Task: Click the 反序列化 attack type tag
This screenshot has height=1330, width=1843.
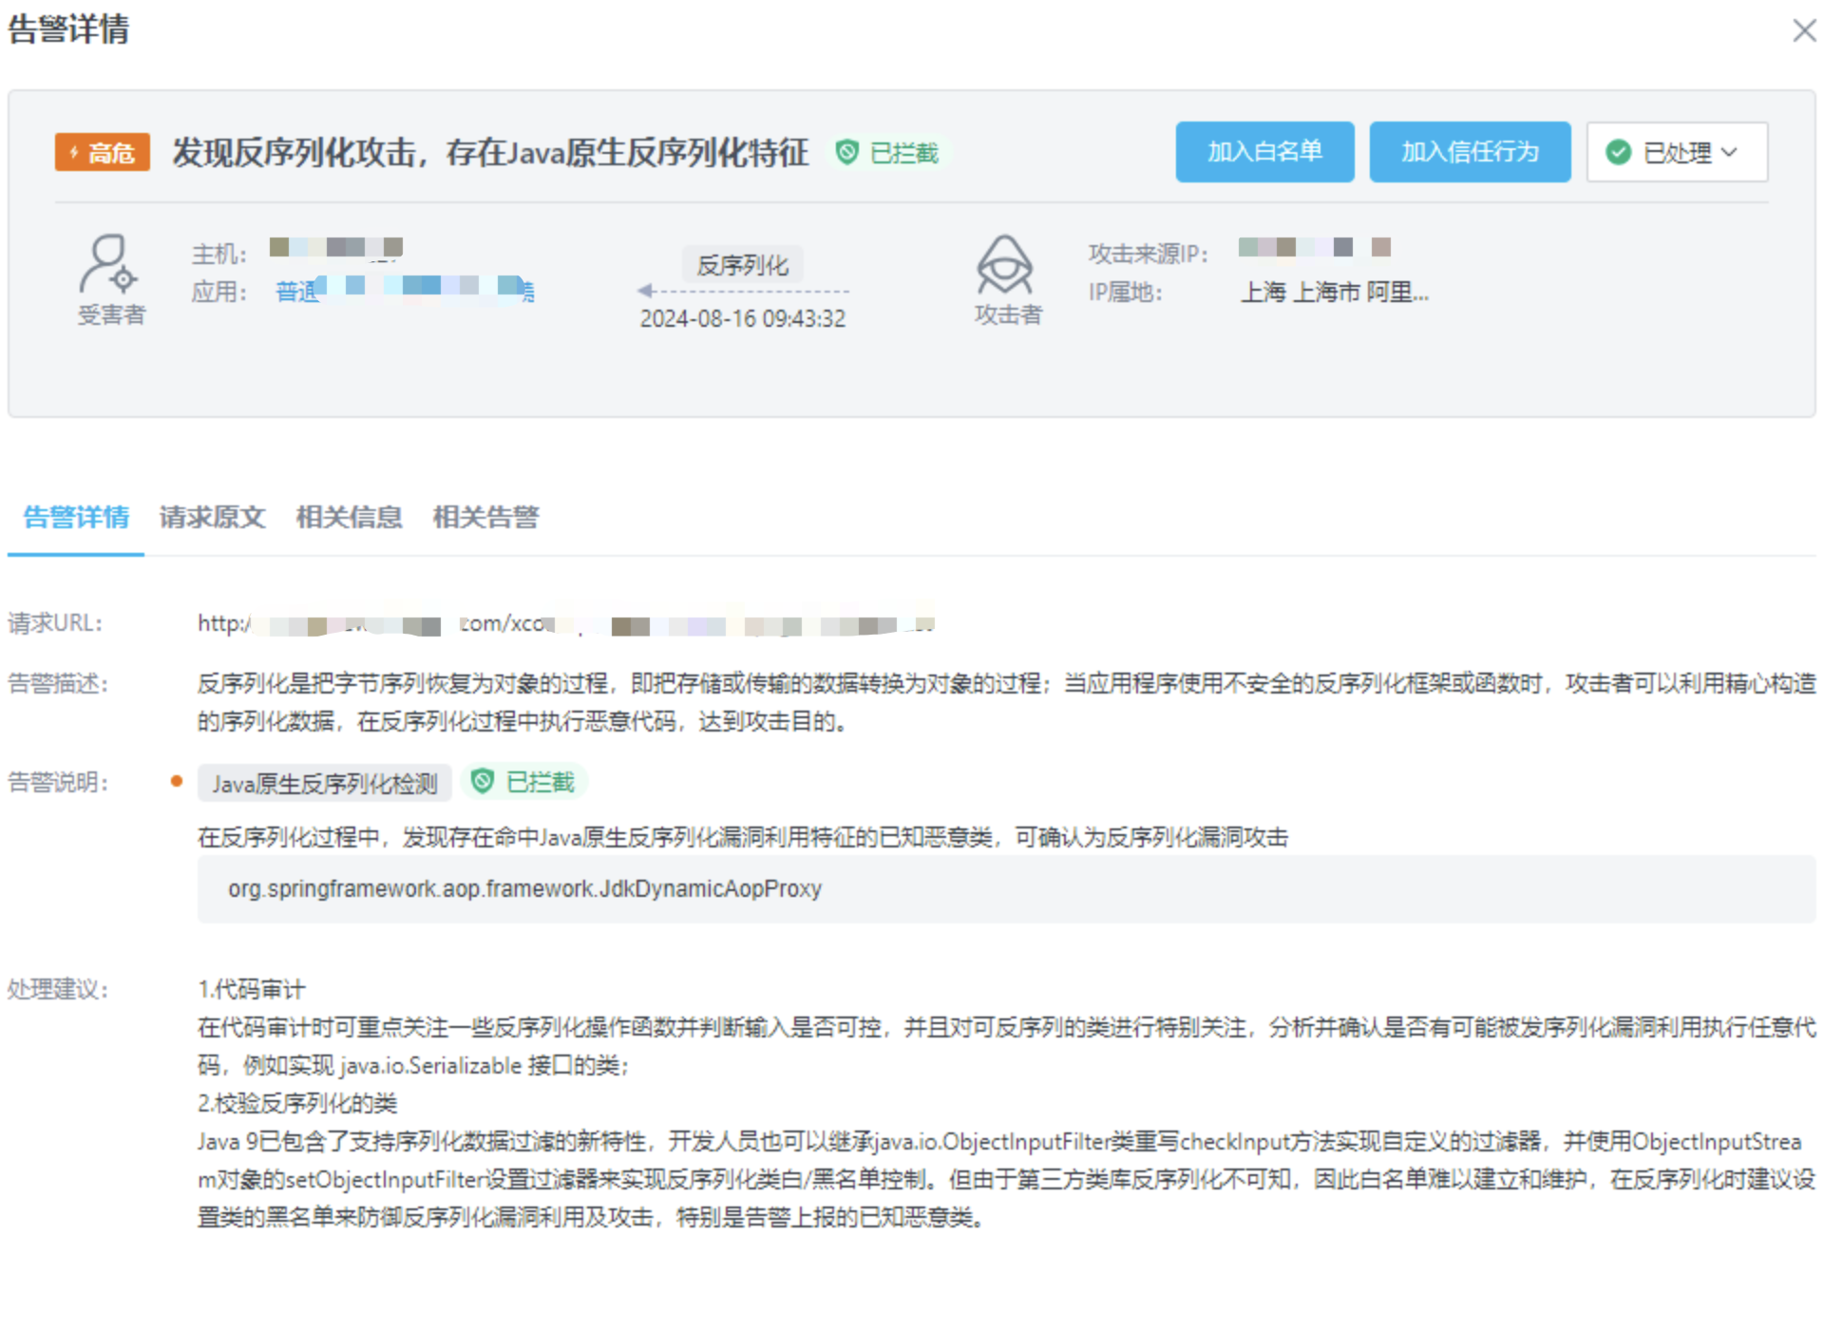Action: tap(743, 265)
